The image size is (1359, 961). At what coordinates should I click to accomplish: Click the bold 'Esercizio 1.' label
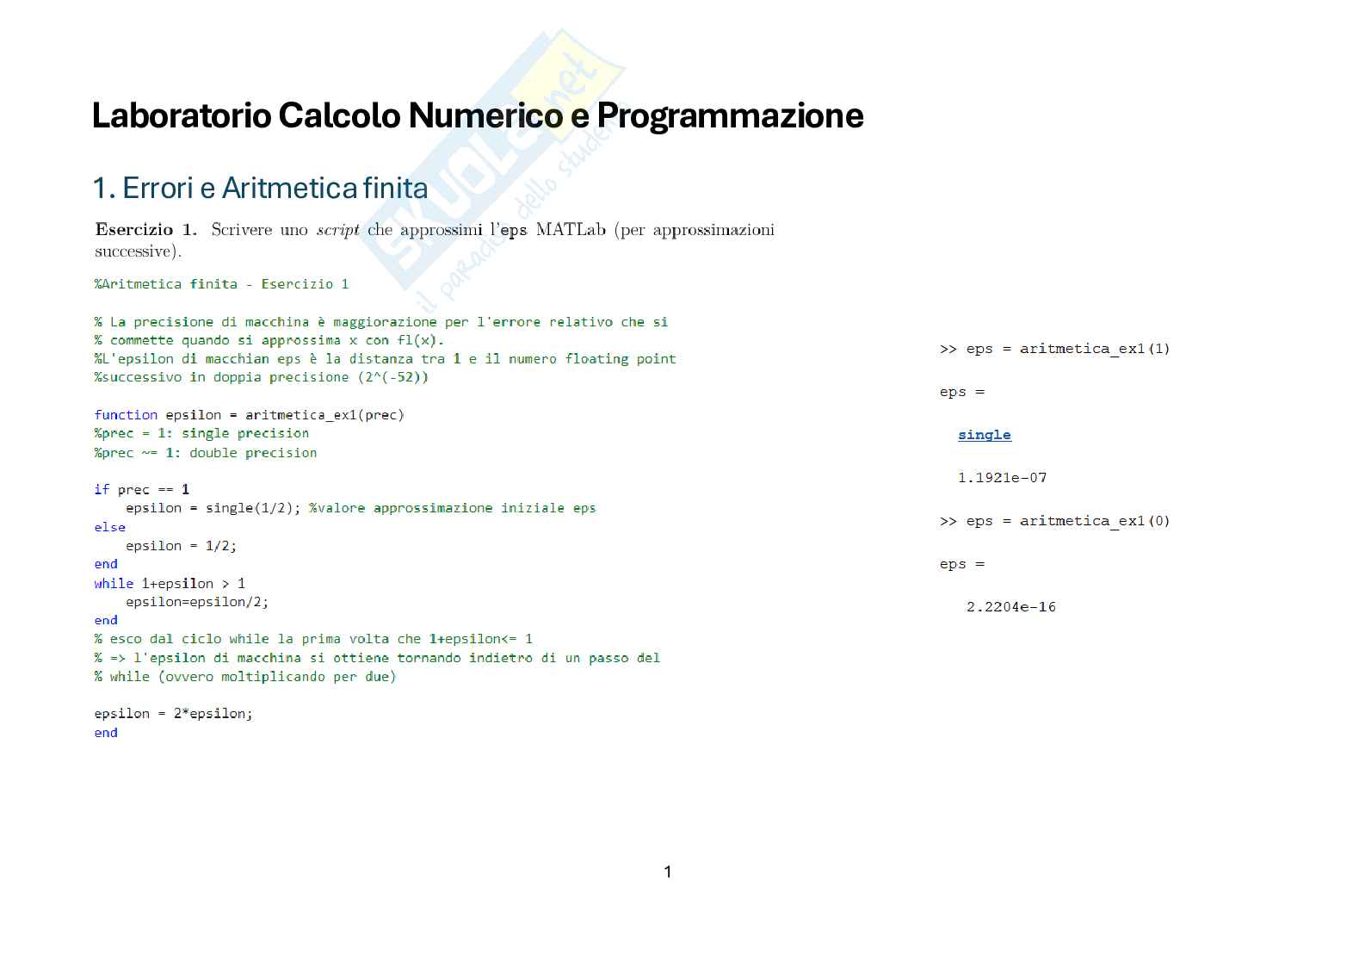(145, 230)
